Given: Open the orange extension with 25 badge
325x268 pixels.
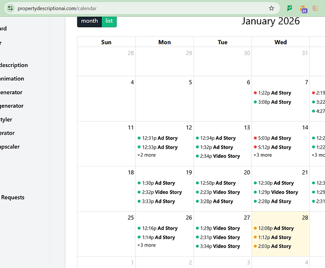Looking at the screenshot, I should click(x=303, y=9).
